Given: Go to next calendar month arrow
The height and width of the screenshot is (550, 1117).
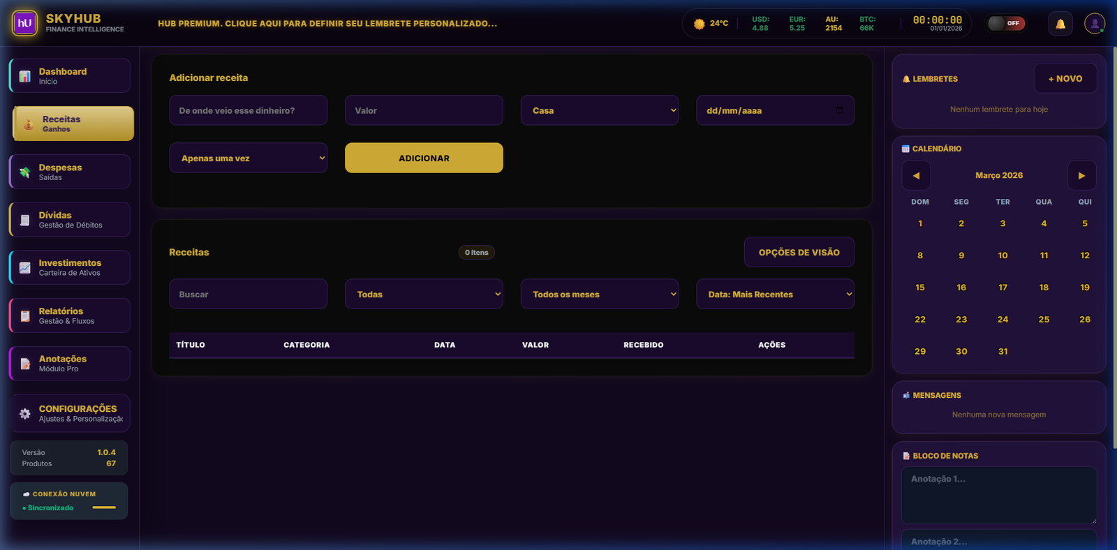Looking at the screenshot, I should pos(1081,176).
